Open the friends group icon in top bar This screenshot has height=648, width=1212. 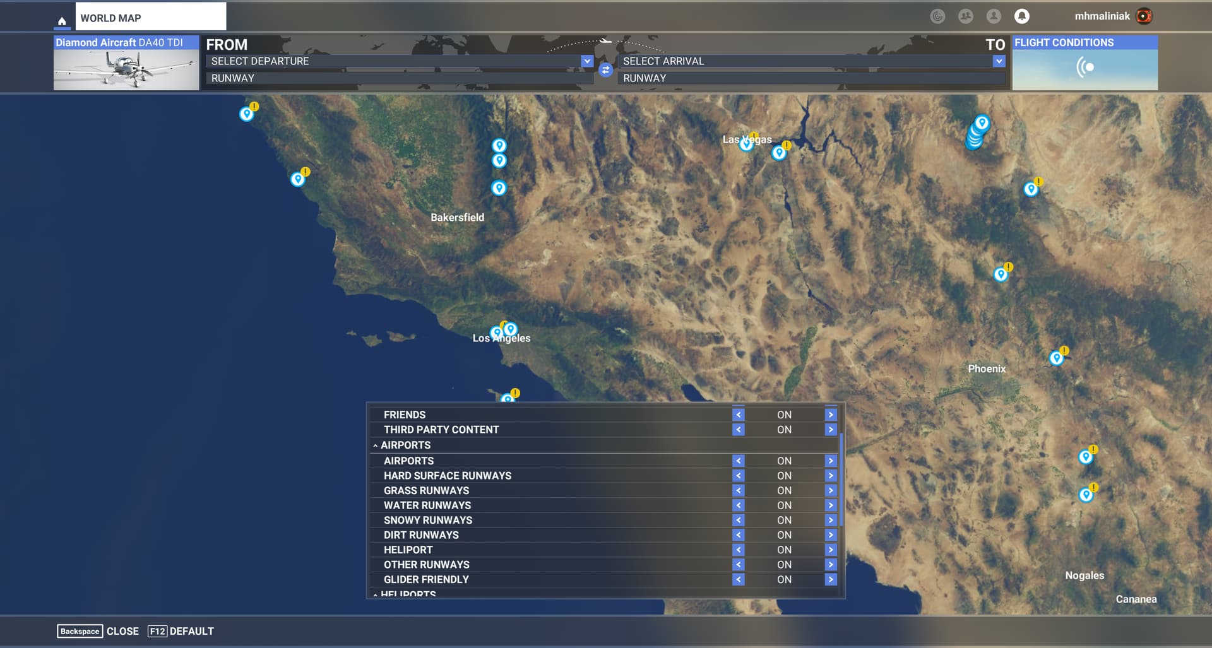965,16
